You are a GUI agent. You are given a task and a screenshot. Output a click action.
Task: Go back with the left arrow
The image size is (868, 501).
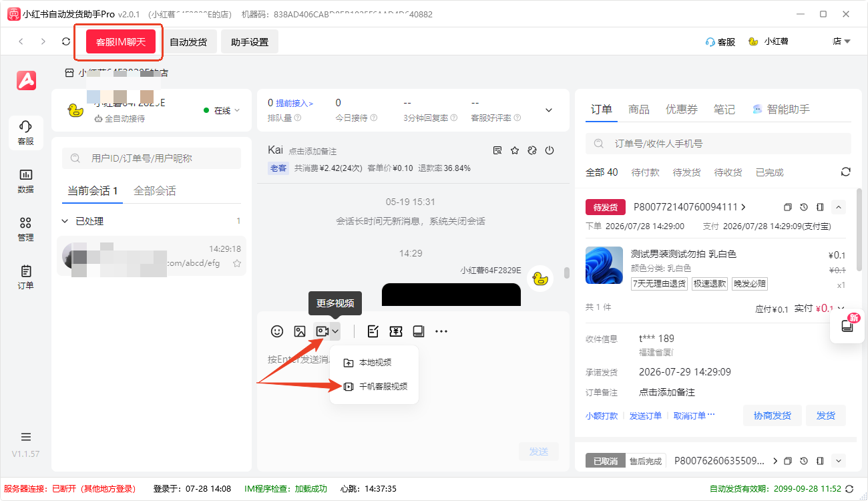point(21,41)
